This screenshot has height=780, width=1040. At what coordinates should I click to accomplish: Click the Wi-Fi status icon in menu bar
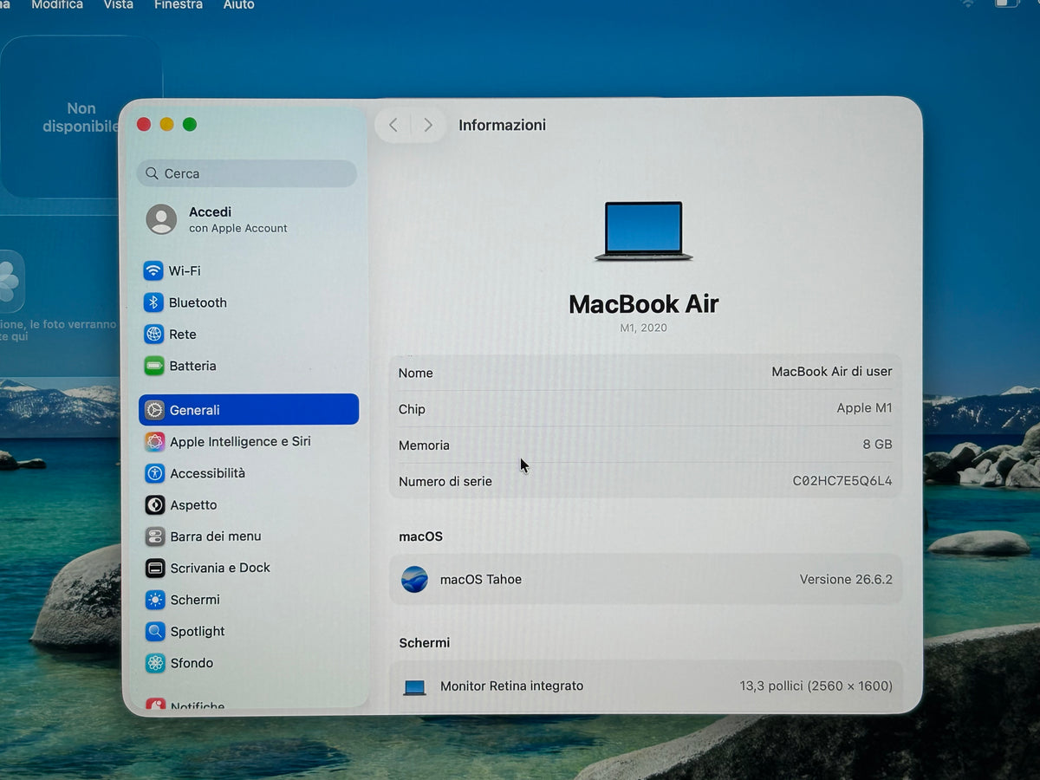(968, 4)
